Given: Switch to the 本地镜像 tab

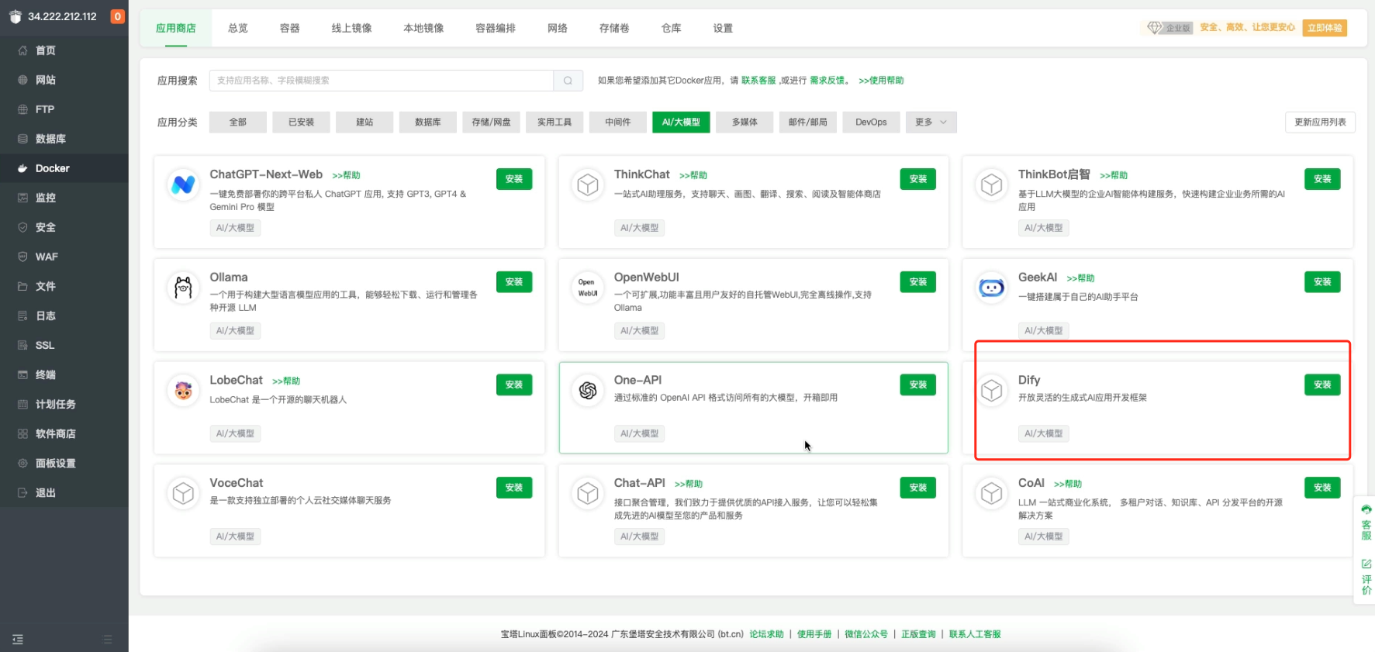Looking at the screenshot, I should click(x=423, y=28).
